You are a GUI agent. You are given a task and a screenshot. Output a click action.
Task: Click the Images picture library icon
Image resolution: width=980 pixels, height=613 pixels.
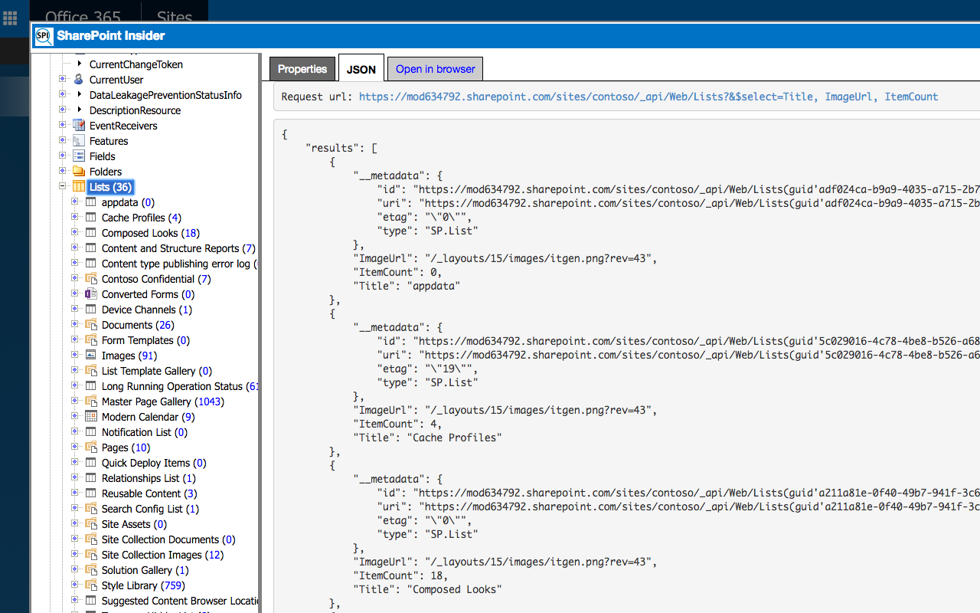pyautogui.click(x=90, y=356)
